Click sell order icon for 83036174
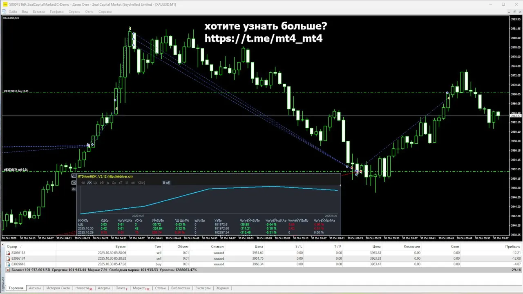 pyautogui.click(x=8, y=258)
